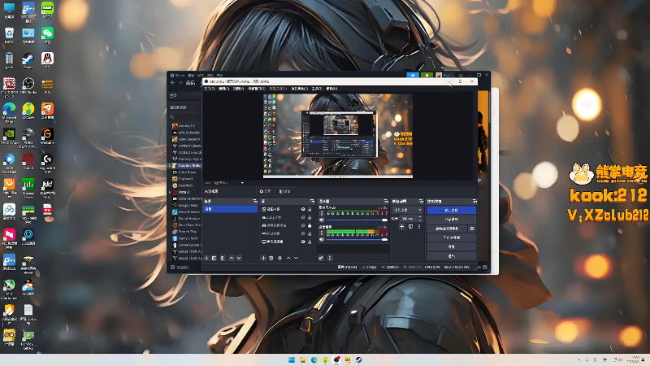Toggle visibility eye of the top source
This screenshot has height=366, width=650.
pyautogui.click(x=303, y=209)
